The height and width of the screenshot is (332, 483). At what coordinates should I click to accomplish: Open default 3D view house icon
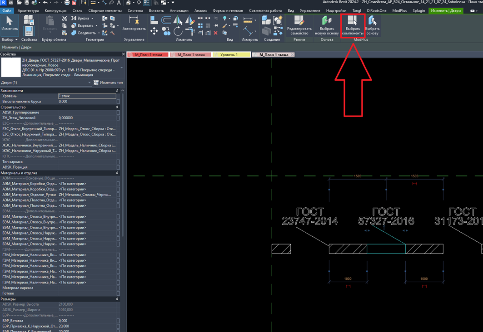point(129,2)
